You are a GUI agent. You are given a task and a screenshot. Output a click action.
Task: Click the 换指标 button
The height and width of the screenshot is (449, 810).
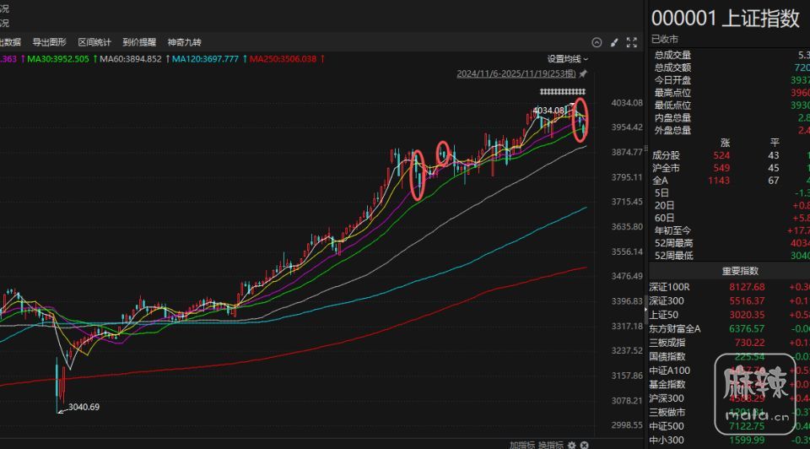click(x=551, y=444)
